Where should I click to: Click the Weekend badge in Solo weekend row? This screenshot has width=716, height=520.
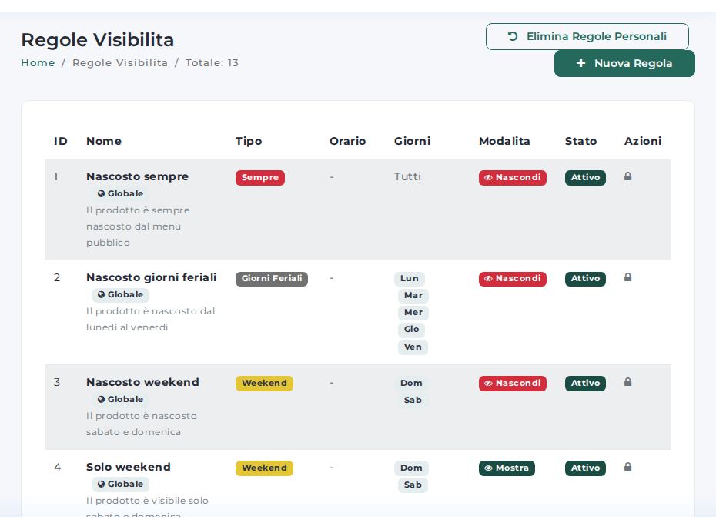pos(264,468)
